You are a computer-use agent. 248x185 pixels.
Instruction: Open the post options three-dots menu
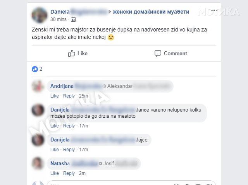(x=214, y=10)
